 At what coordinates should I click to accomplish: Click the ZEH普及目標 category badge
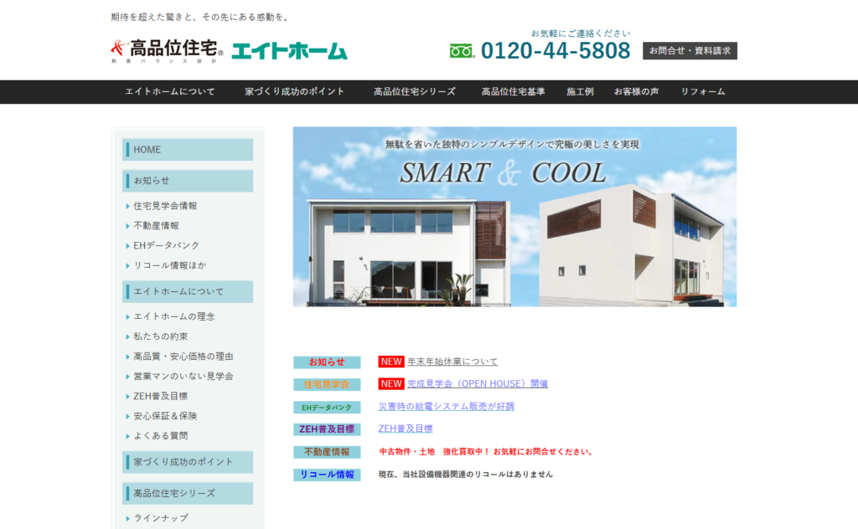pyautogui.click(x=327, y=429)
